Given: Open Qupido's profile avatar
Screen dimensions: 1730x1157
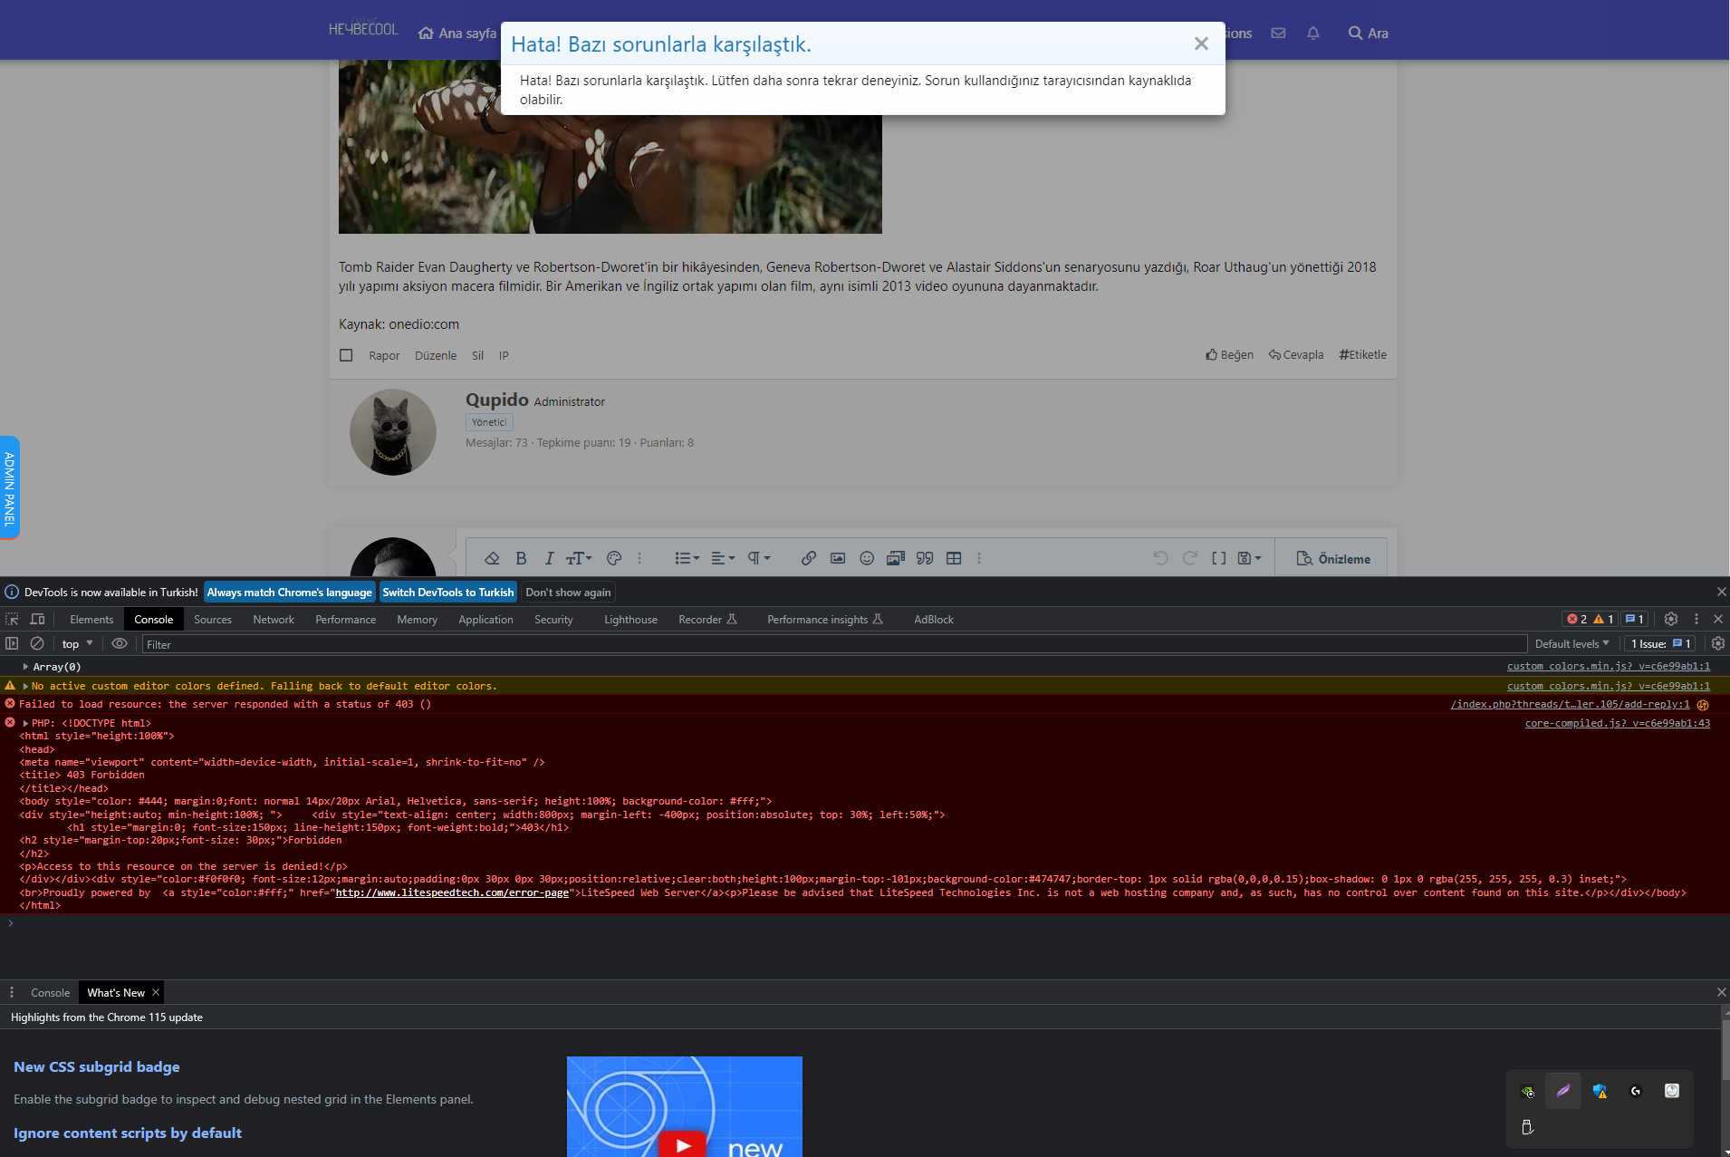Looking at the screenshot, I should tap(393, 432).
